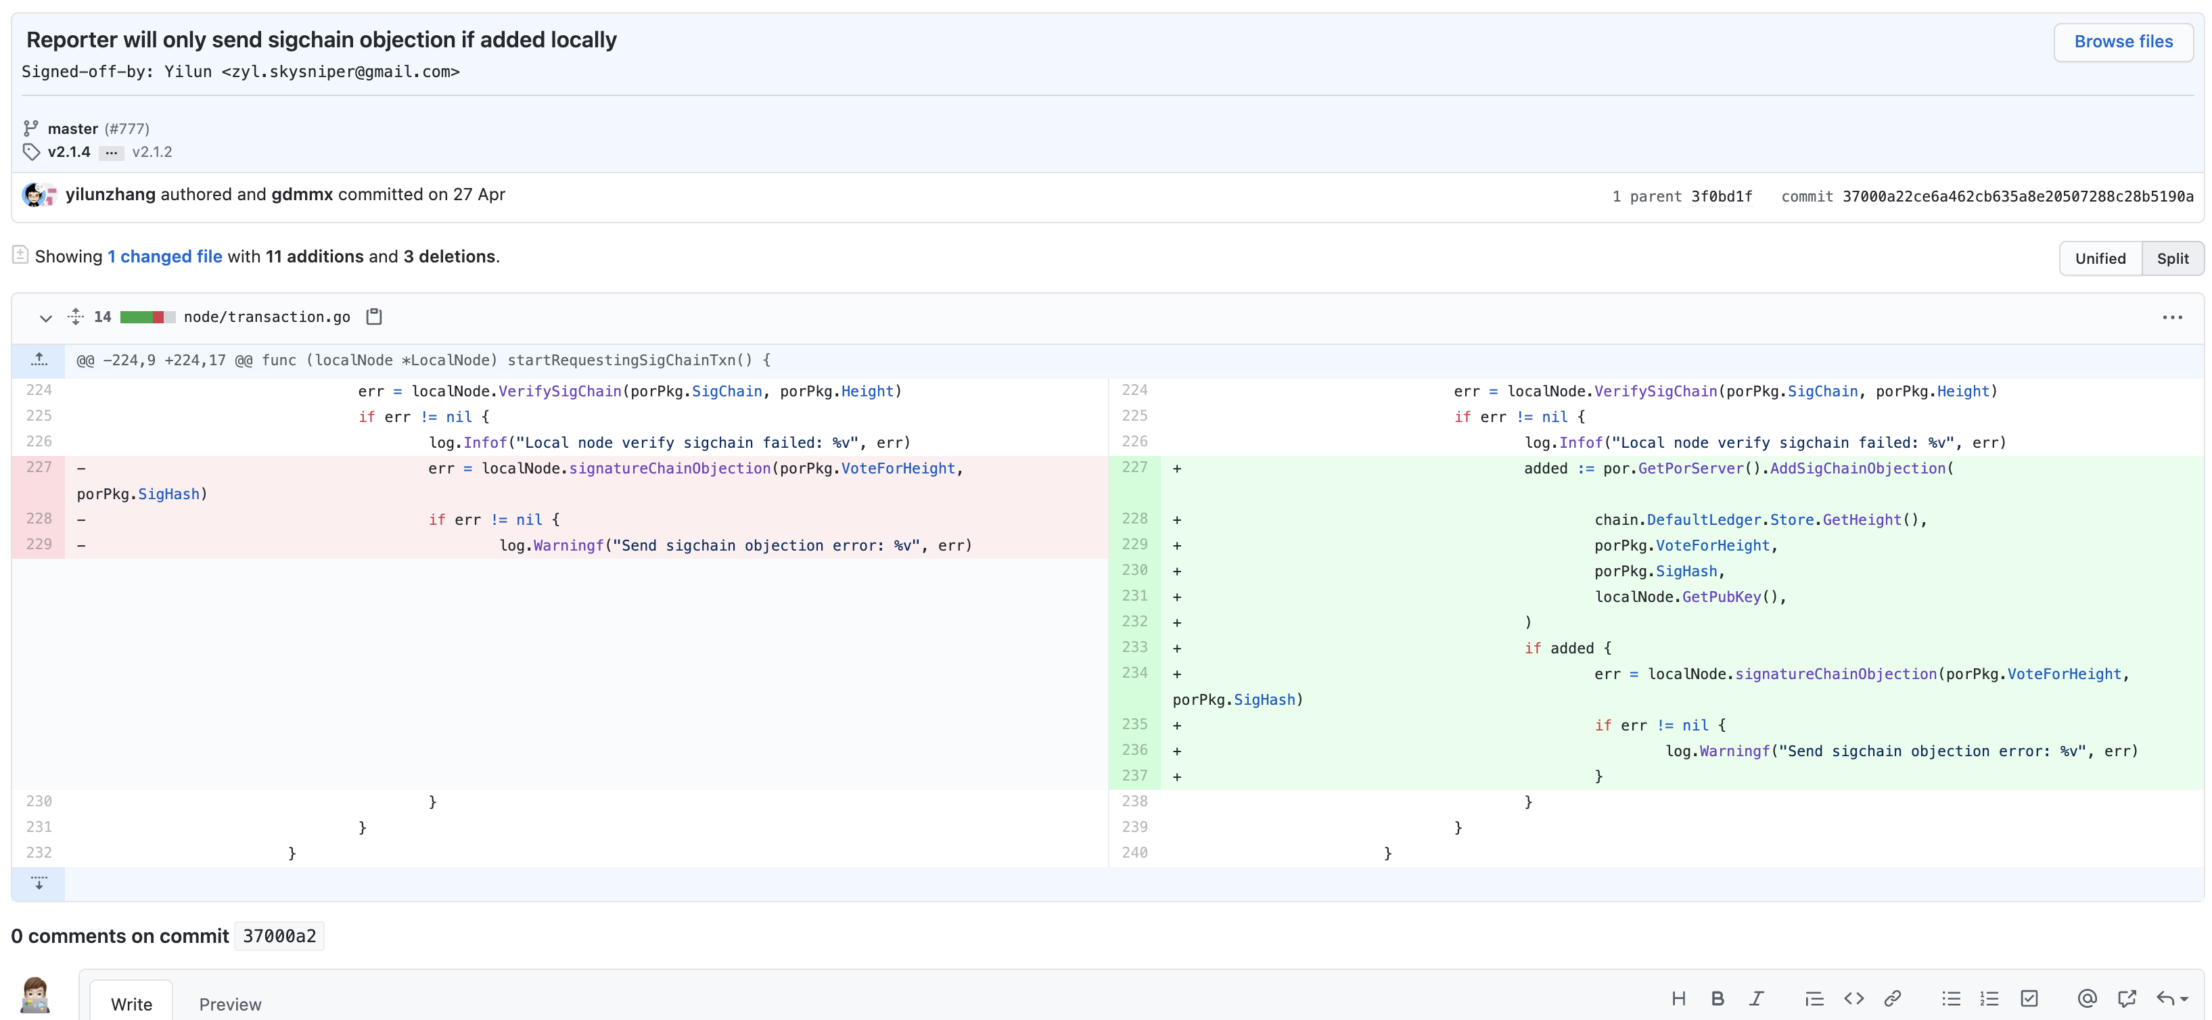Apply italic formatting in comment toolbar
Viewport: 2212px width, 1020px height.
(1757, 998)
